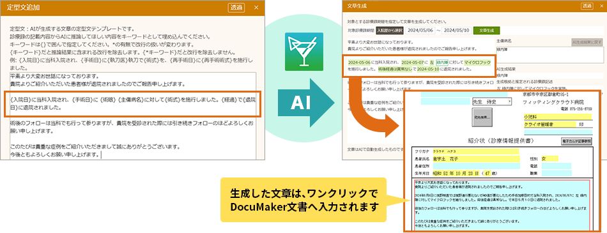The image size is (607, 233).
Task: Select the boxed 緑内障 keyword token
Action: (x=442, y=63)
